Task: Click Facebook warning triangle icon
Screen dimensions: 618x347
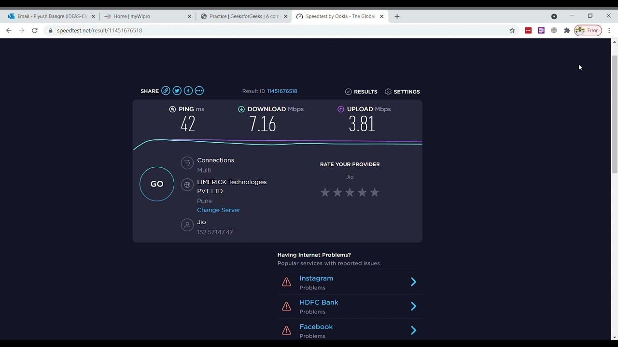Action: coord(286,330)
